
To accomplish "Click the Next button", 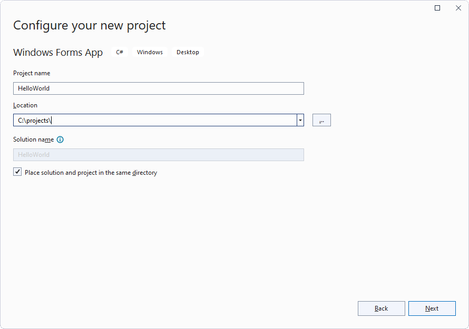I will (x=432, y=308).
